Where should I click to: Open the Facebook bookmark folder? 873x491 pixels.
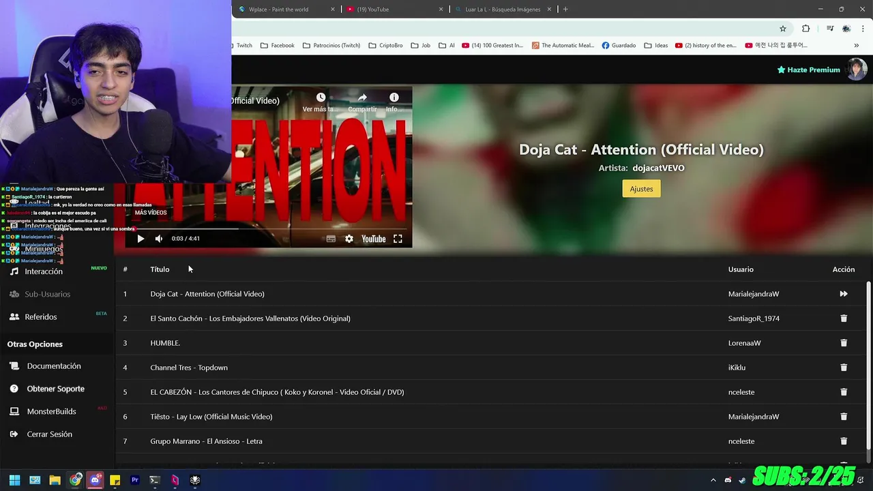(x=277, y=46)
